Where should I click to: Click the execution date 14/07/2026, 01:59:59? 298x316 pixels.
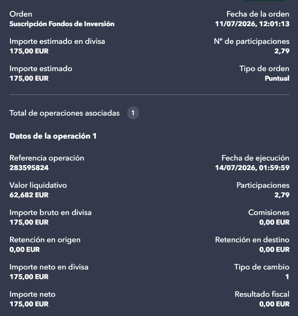(252, 167)
